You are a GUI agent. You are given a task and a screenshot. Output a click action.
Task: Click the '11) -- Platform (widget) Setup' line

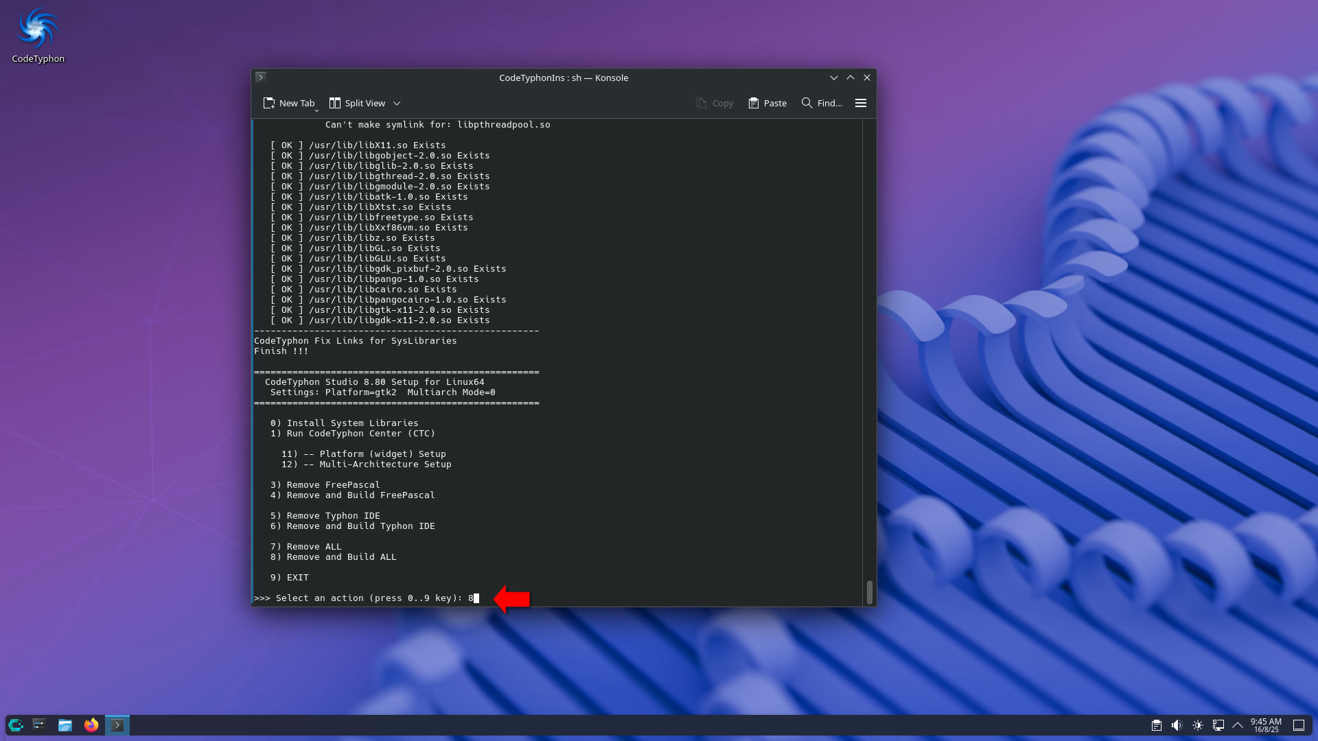364,454
